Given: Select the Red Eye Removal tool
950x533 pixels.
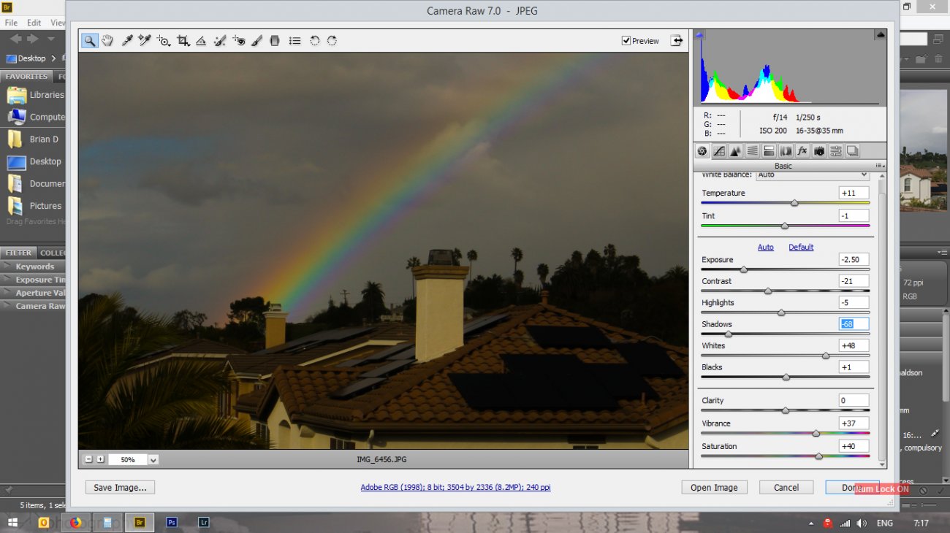Looking at the screenshot, I should pyautogui.click(x=239, y=41).
